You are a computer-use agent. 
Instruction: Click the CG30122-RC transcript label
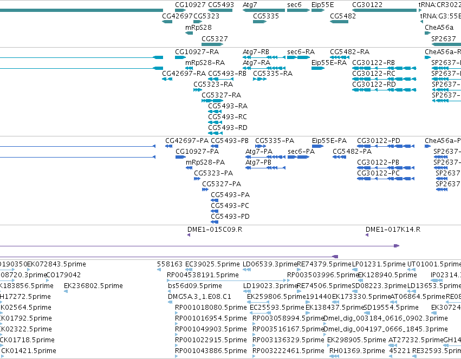pos(374,74)
